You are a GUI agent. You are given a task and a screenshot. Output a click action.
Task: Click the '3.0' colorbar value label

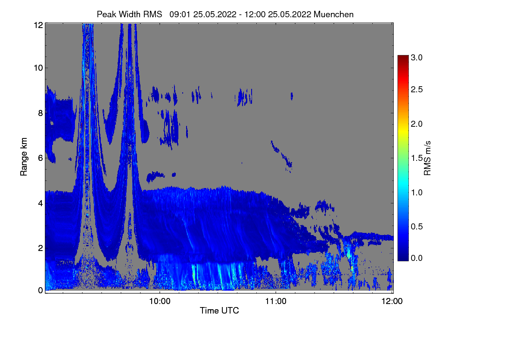point(417,57)
